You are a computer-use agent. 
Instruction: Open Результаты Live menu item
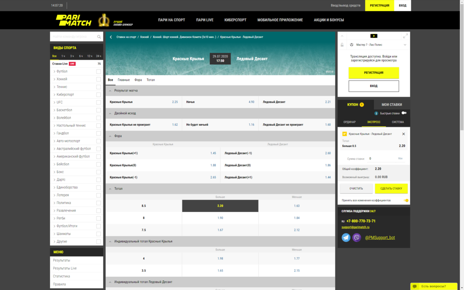(x=65, y=268)
